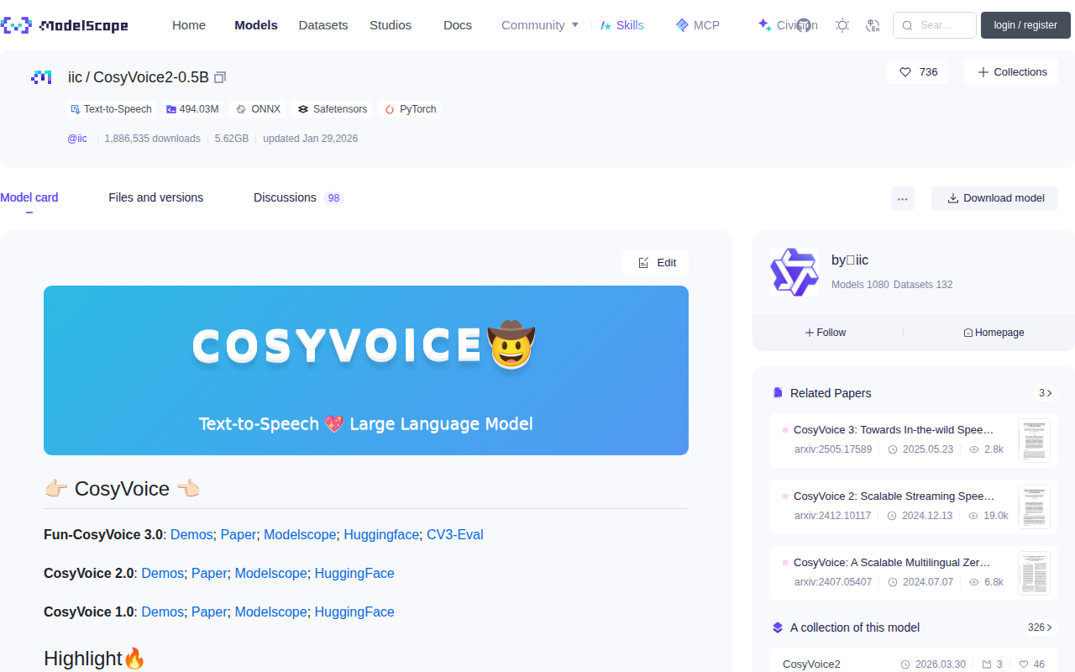
Task: Open the Datasets navigation item
Action: (323, 25)
